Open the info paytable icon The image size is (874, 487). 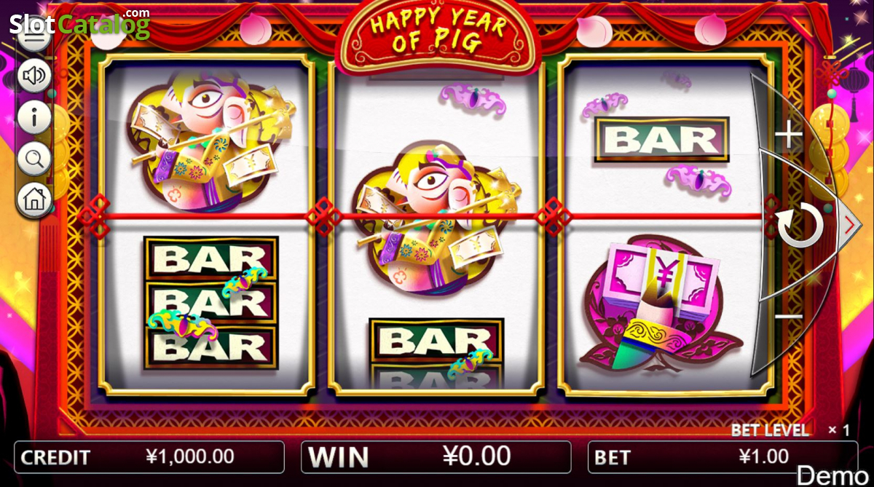pos(34,116)
